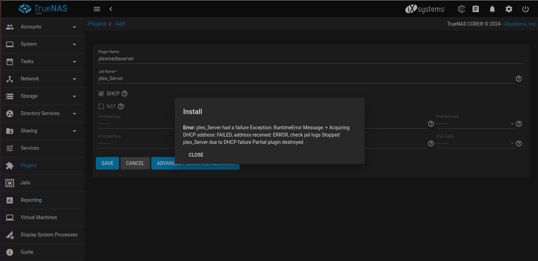Expand the Network menu arrow
This screenshot has height=261, width=538.
pos(74,79)
